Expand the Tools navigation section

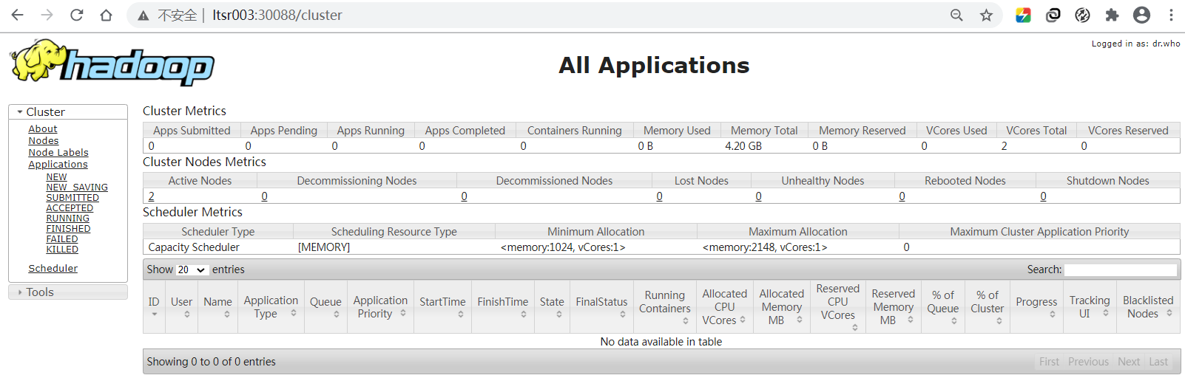(39, 292)
